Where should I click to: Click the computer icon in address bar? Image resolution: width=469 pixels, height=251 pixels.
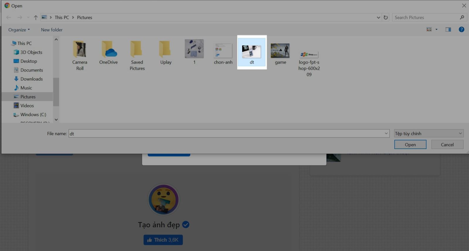pyautogui.click(x=44, y=17)
